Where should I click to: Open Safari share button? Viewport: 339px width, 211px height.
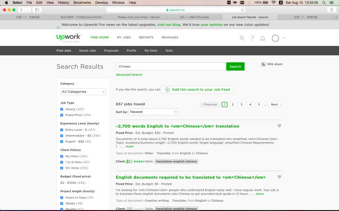[x=331, y=10]
